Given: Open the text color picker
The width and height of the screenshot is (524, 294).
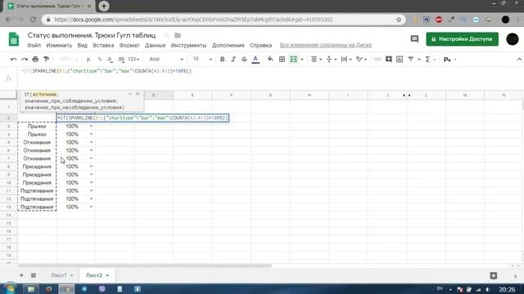Looking at the screenshot, I should click(255, 60).
